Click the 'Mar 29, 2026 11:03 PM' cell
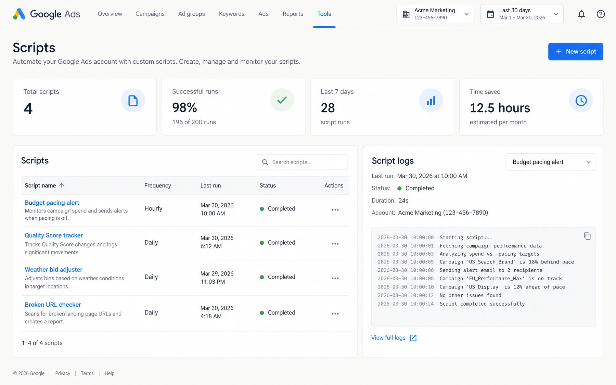This screenshot has width=616, height=385. tap(217, 278)
